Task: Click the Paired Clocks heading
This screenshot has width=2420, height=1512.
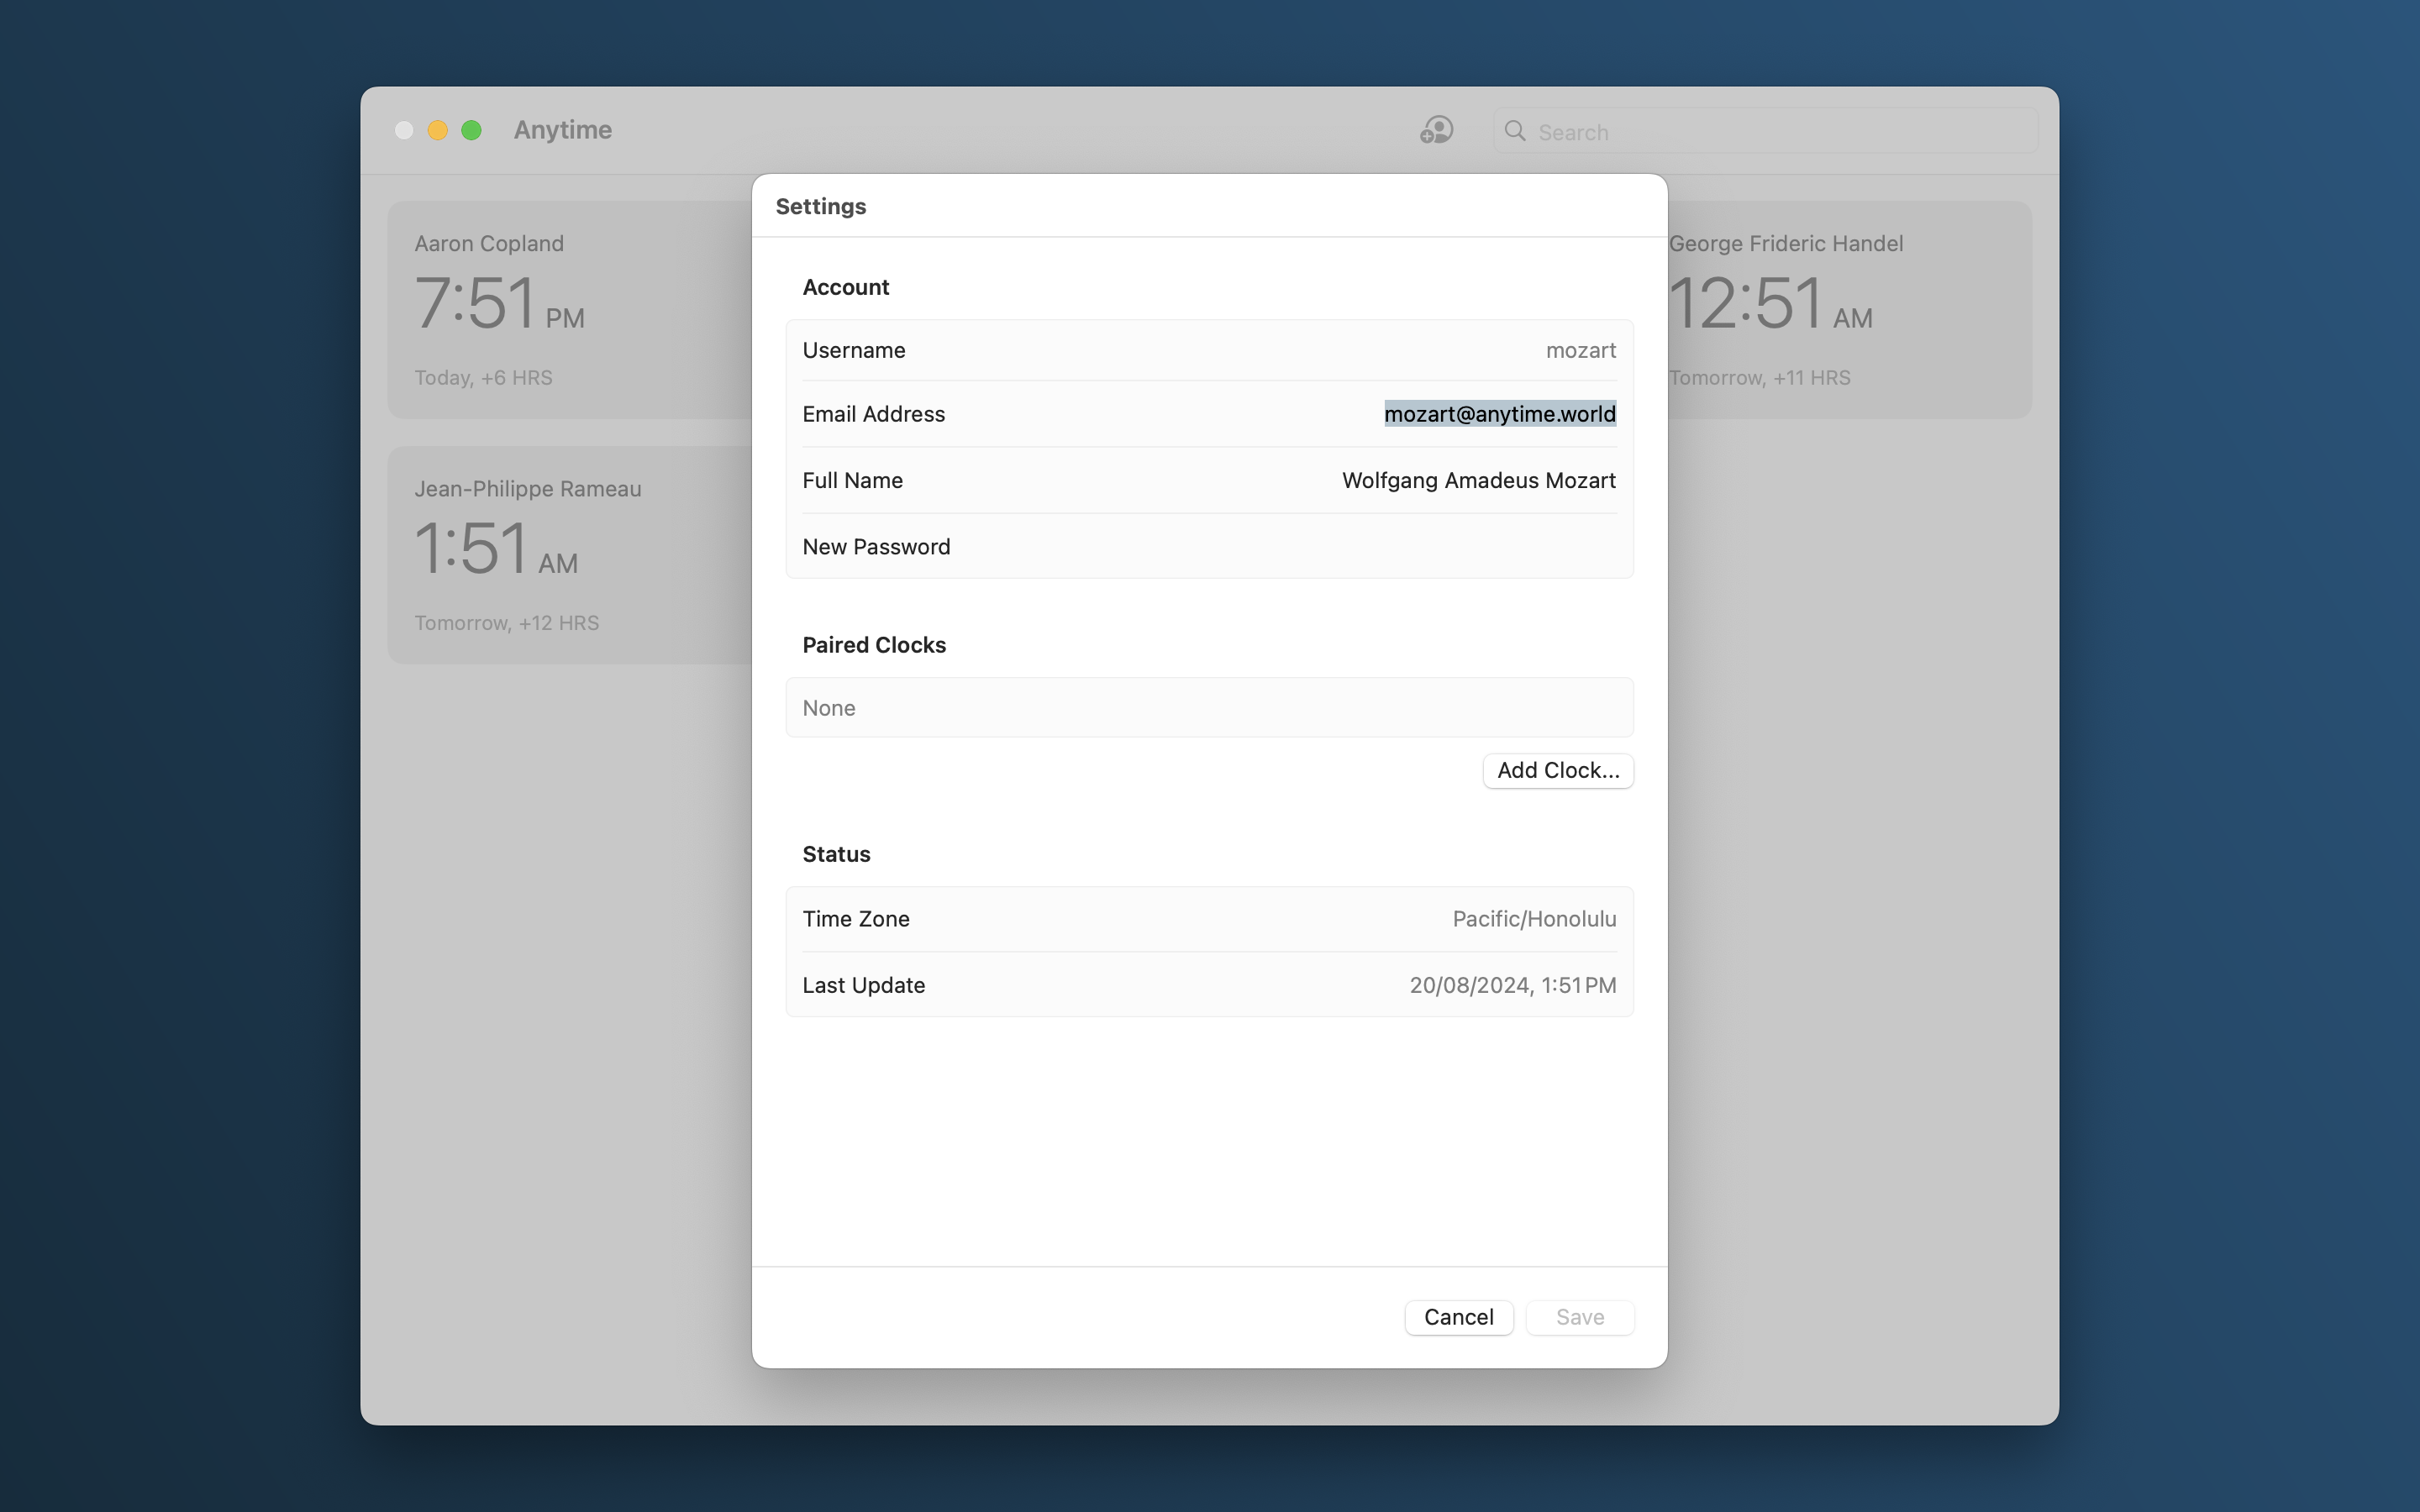Action: pos(873,645)
